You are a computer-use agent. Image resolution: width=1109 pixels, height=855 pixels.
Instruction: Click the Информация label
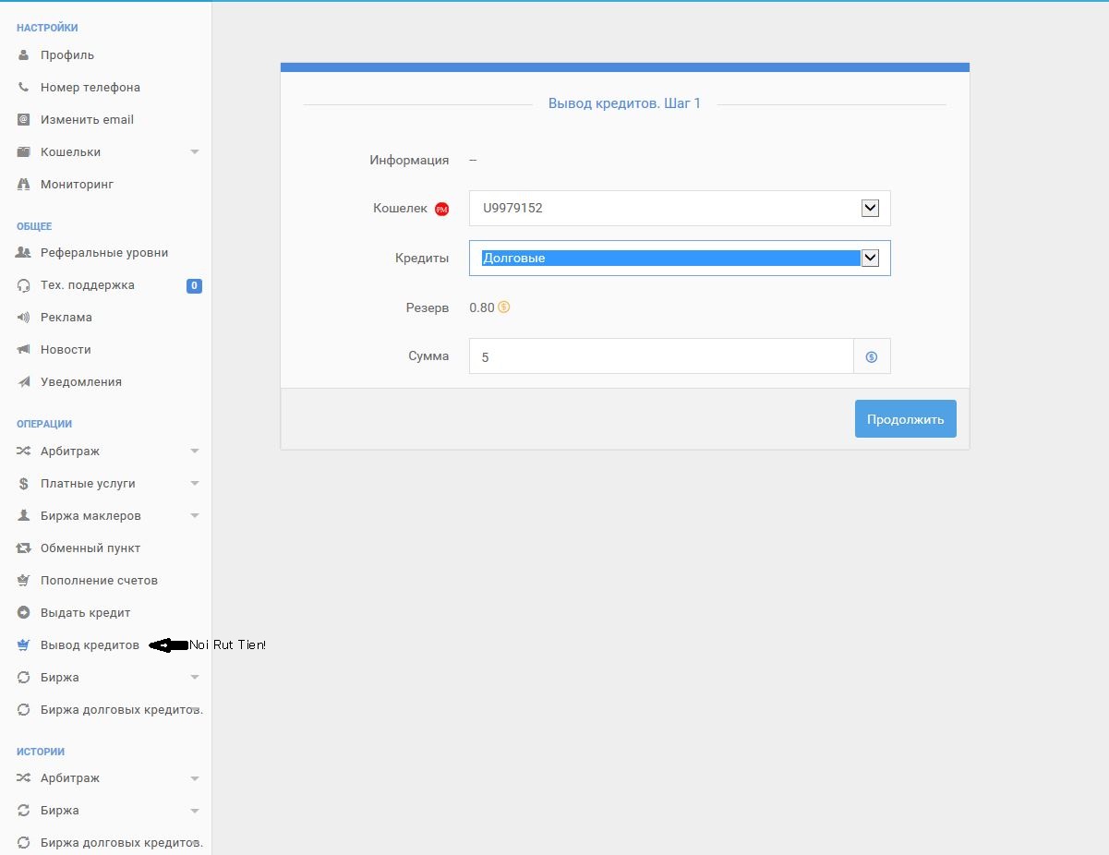pos(409,161)
